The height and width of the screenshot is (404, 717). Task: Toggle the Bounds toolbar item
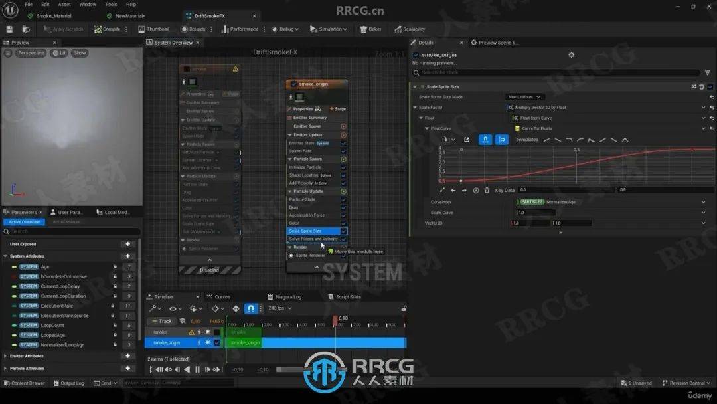(193, 29)
